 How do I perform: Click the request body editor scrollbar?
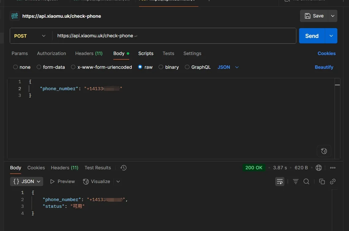tap(337, 86)
